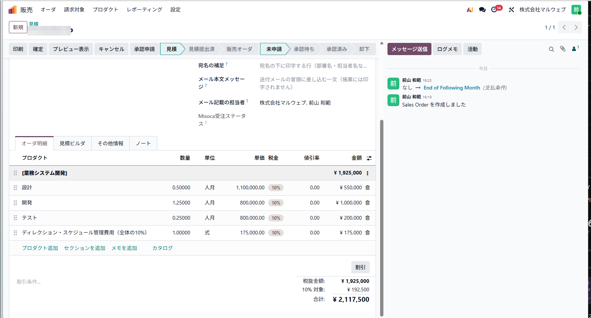Open attachments paperclip icon
Viewport: 591px width, 318px height.
coord(563,49)
